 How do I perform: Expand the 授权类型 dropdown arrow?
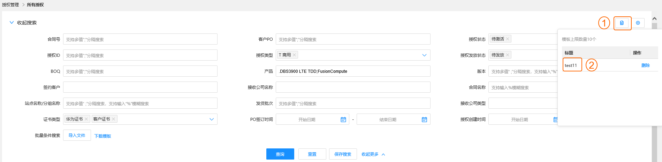[x=424, y=55]
